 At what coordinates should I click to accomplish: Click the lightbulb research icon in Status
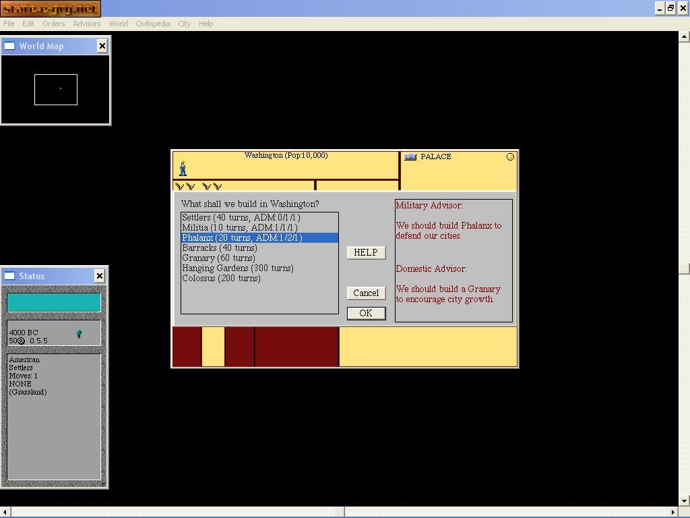point(80,335)
